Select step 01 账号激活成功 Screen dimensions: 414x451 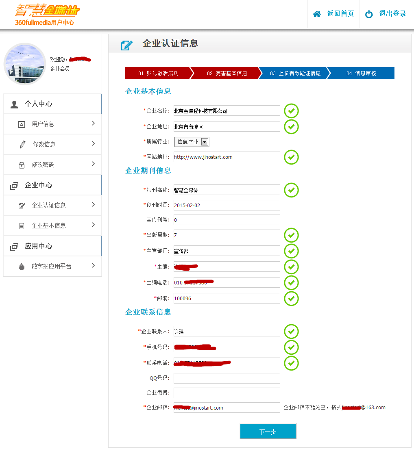click(x=158, y=74)
